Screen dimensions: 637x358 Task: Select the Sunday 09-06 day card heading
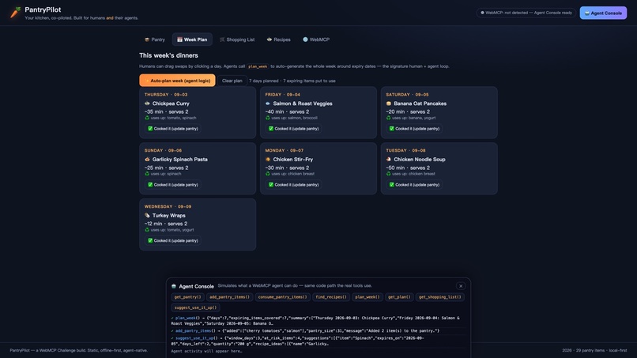coord(163,150)
